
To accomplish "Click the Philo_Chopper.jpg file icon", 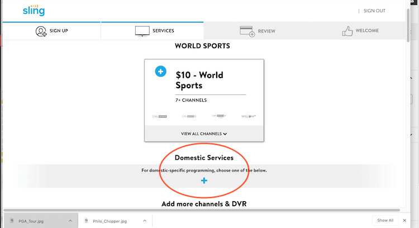I will point(86,221).
